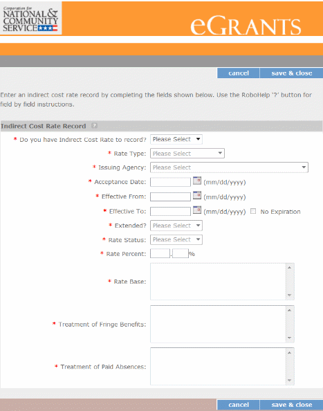Viewport: 323px width, 411px height.
Task: Click the top cancel button
Action: coord(239,73)
